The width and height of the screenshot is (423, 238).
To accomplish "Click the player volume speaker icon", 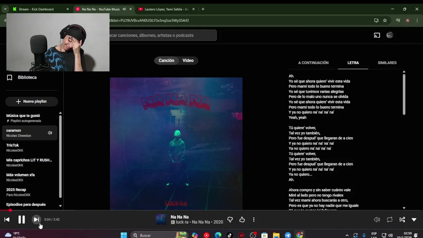I will (377, 219).
